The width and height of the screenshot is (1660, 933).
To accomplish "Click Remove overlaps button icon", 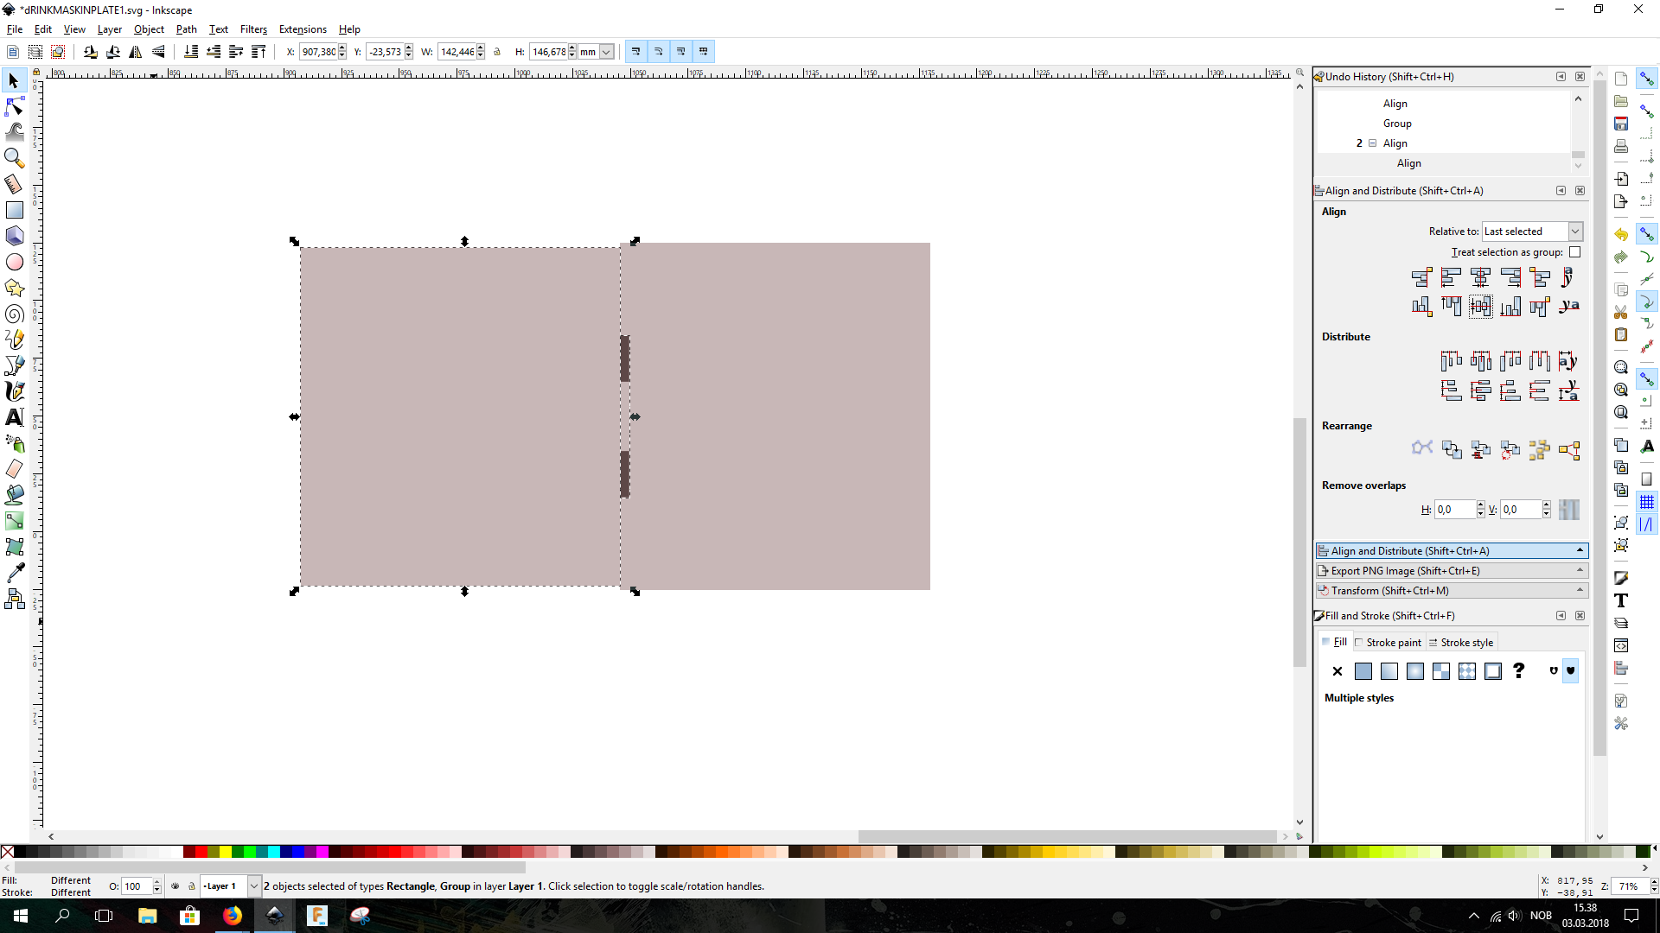I will tap(1569, 510).
